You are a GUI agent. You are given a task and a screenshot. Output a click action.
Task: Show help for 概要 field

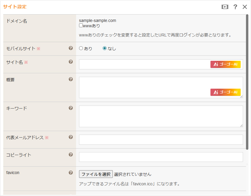click(71, 79)
